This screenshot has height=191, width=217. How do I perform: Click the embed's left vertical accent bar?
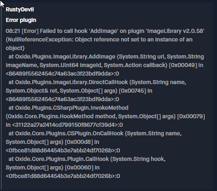pyautogui.click(x=1, y=97)
